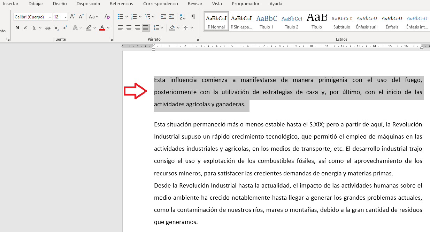Align text to the right
This screenshot has width=430, height=232.
pos(137,28)
